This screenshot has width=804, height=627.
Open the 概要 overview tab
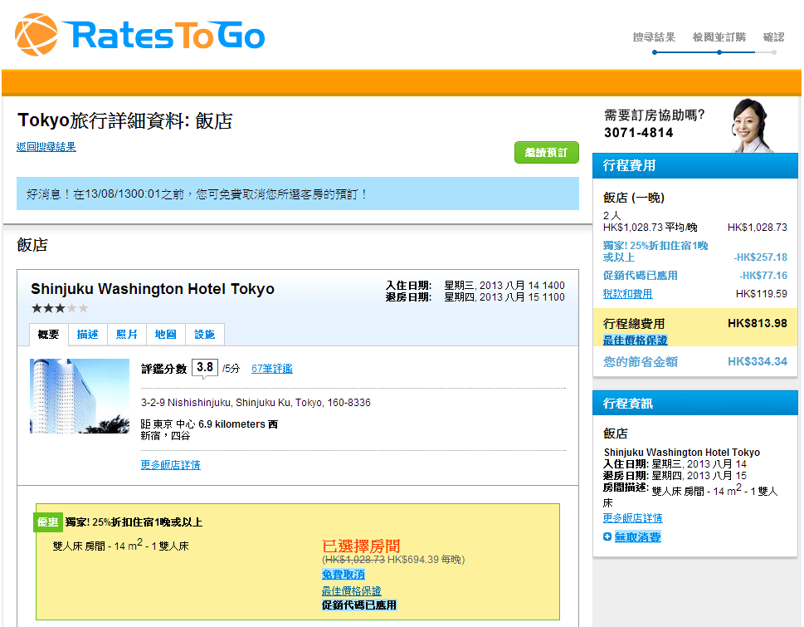pyautogui.click(x=49, y=335)
